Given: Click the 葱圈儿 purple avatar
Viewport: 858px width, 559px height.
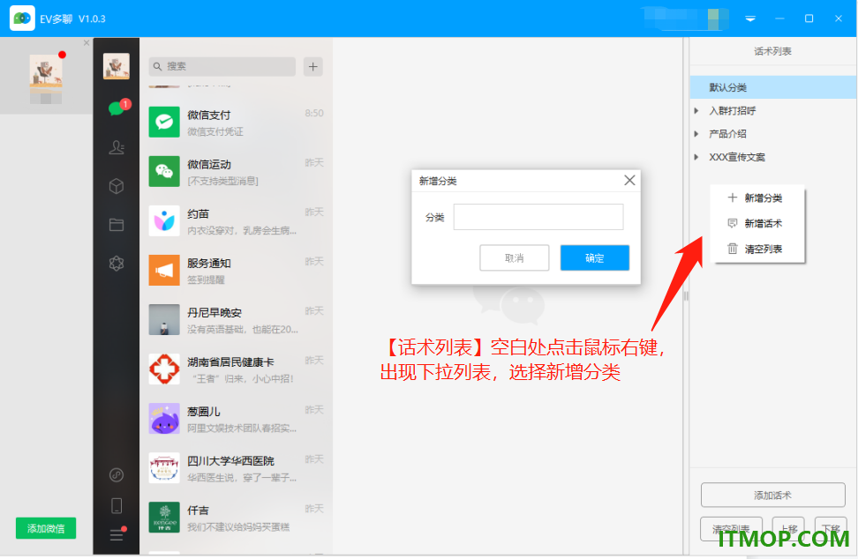Looking at the screenshot, I should tap(164, 419).
